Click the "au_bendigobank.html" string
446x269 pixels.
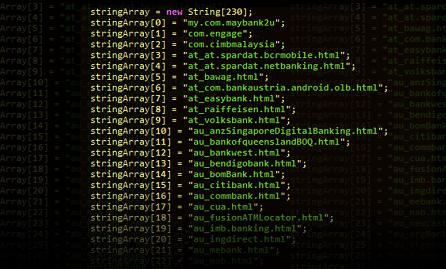[x=245, y=163]
